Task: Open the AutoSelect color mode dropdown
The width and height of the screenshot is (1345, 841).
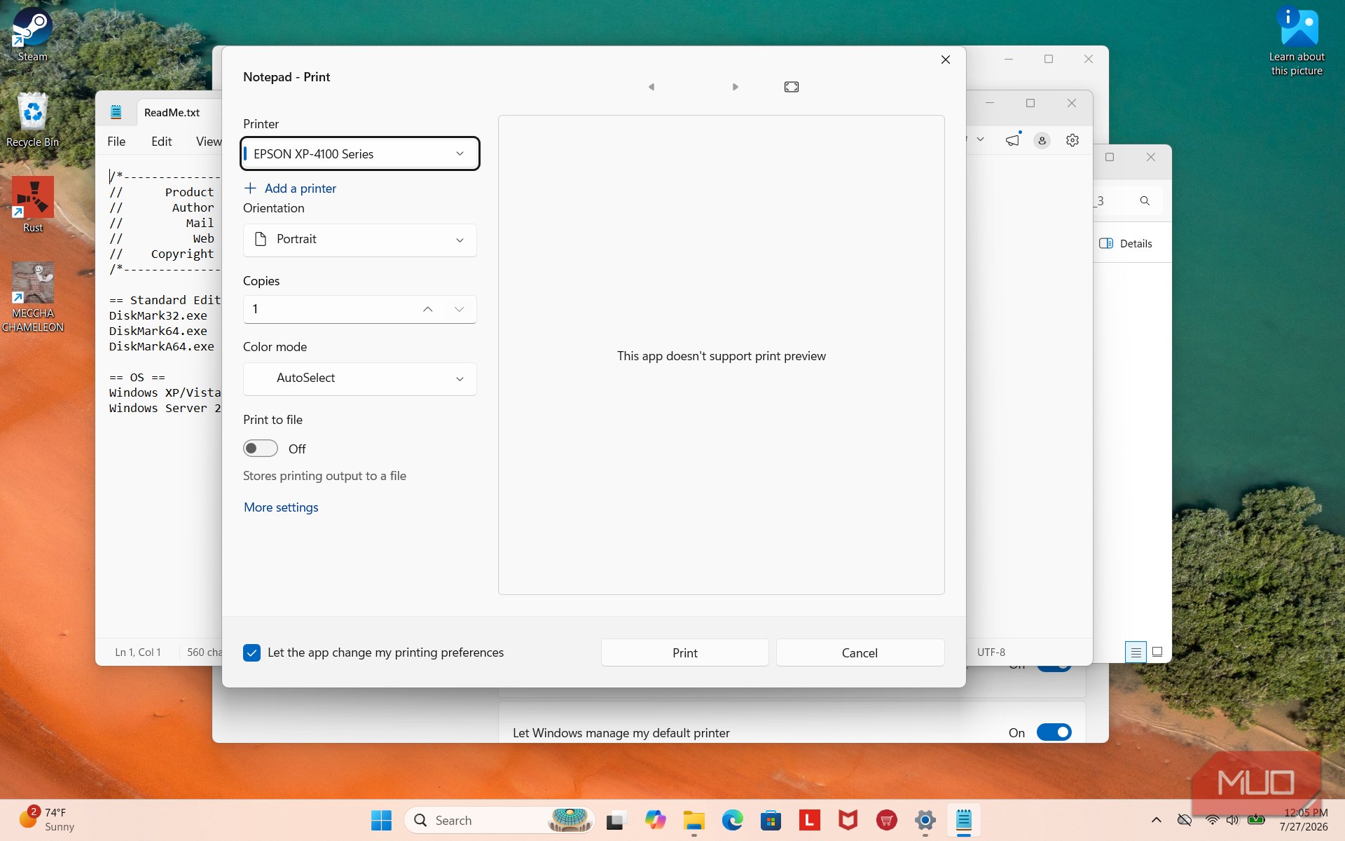Action: [x=360, y=378]
